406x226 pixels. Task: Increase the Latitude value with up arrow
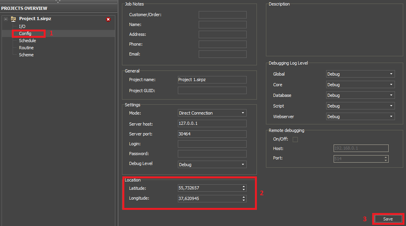point(244,187)
